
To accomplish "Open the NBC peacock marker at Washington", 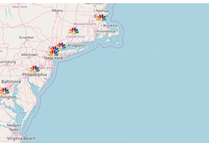I will (x=4, y=91).
